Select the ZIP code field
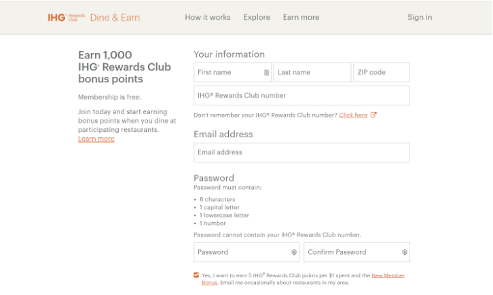 381,73
